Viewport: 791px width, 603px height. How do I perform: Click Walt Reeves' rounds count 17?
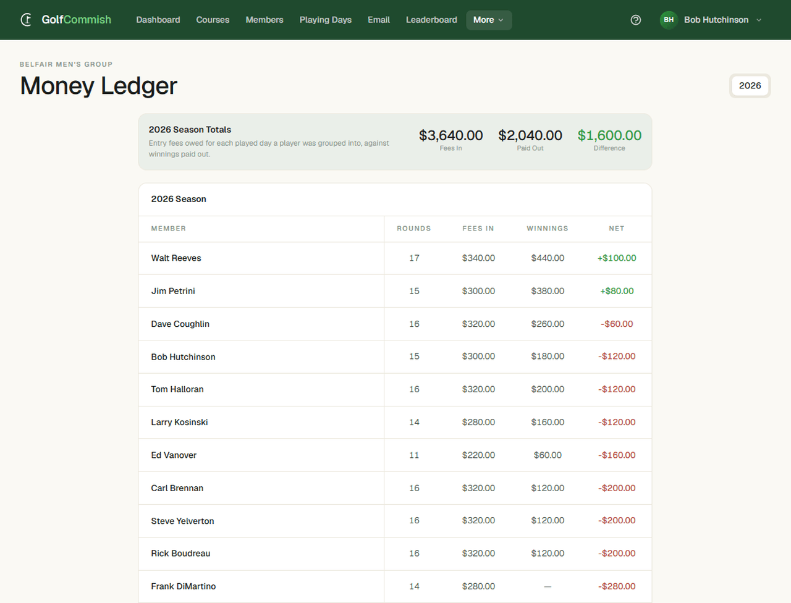(x=414, y=258)
